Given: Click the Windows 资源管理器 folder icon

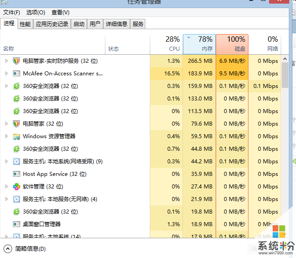Looking at the screenshot, I should [x=17, y=136].
